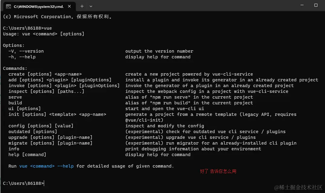
Task: Maximize the terminal window
Action: (316, 5)
